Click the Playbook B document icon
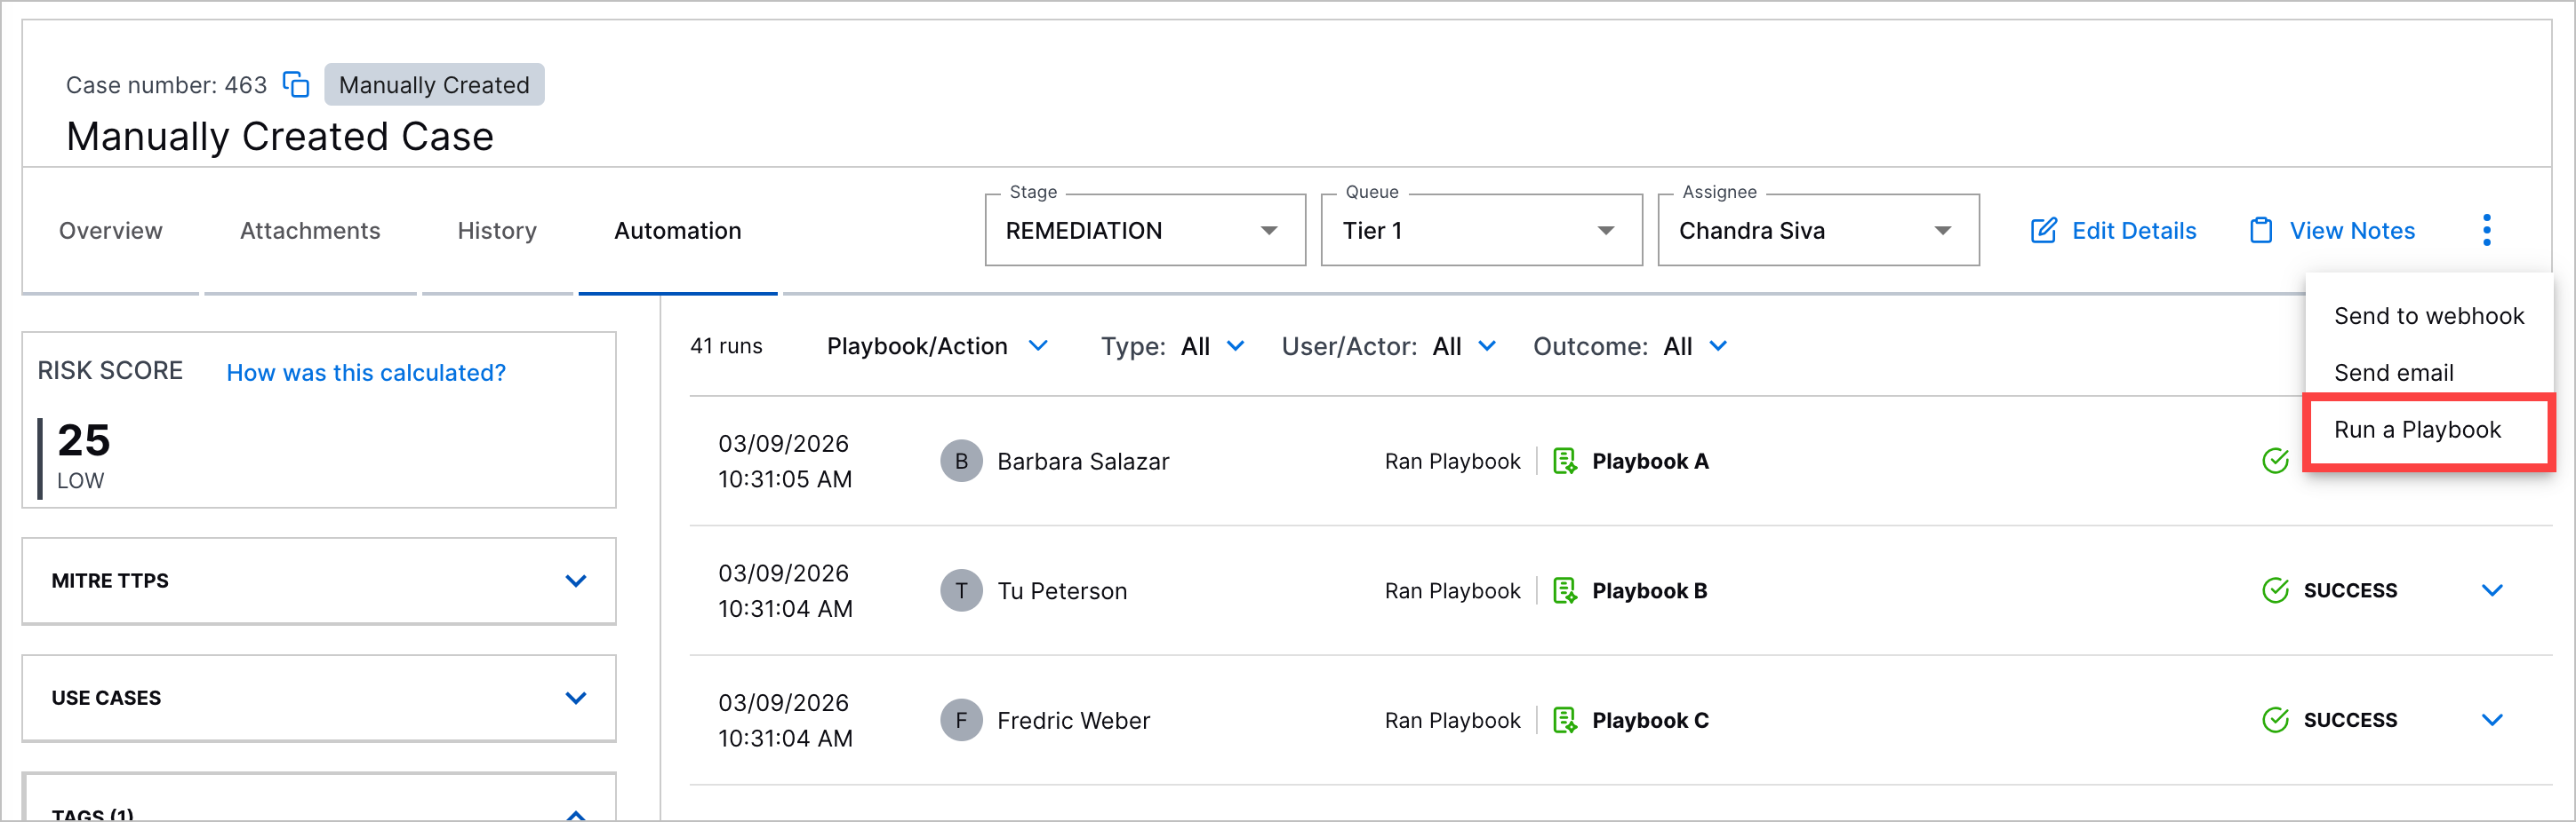Viewport: 2576px width, 822px height. click(1564, 591)
